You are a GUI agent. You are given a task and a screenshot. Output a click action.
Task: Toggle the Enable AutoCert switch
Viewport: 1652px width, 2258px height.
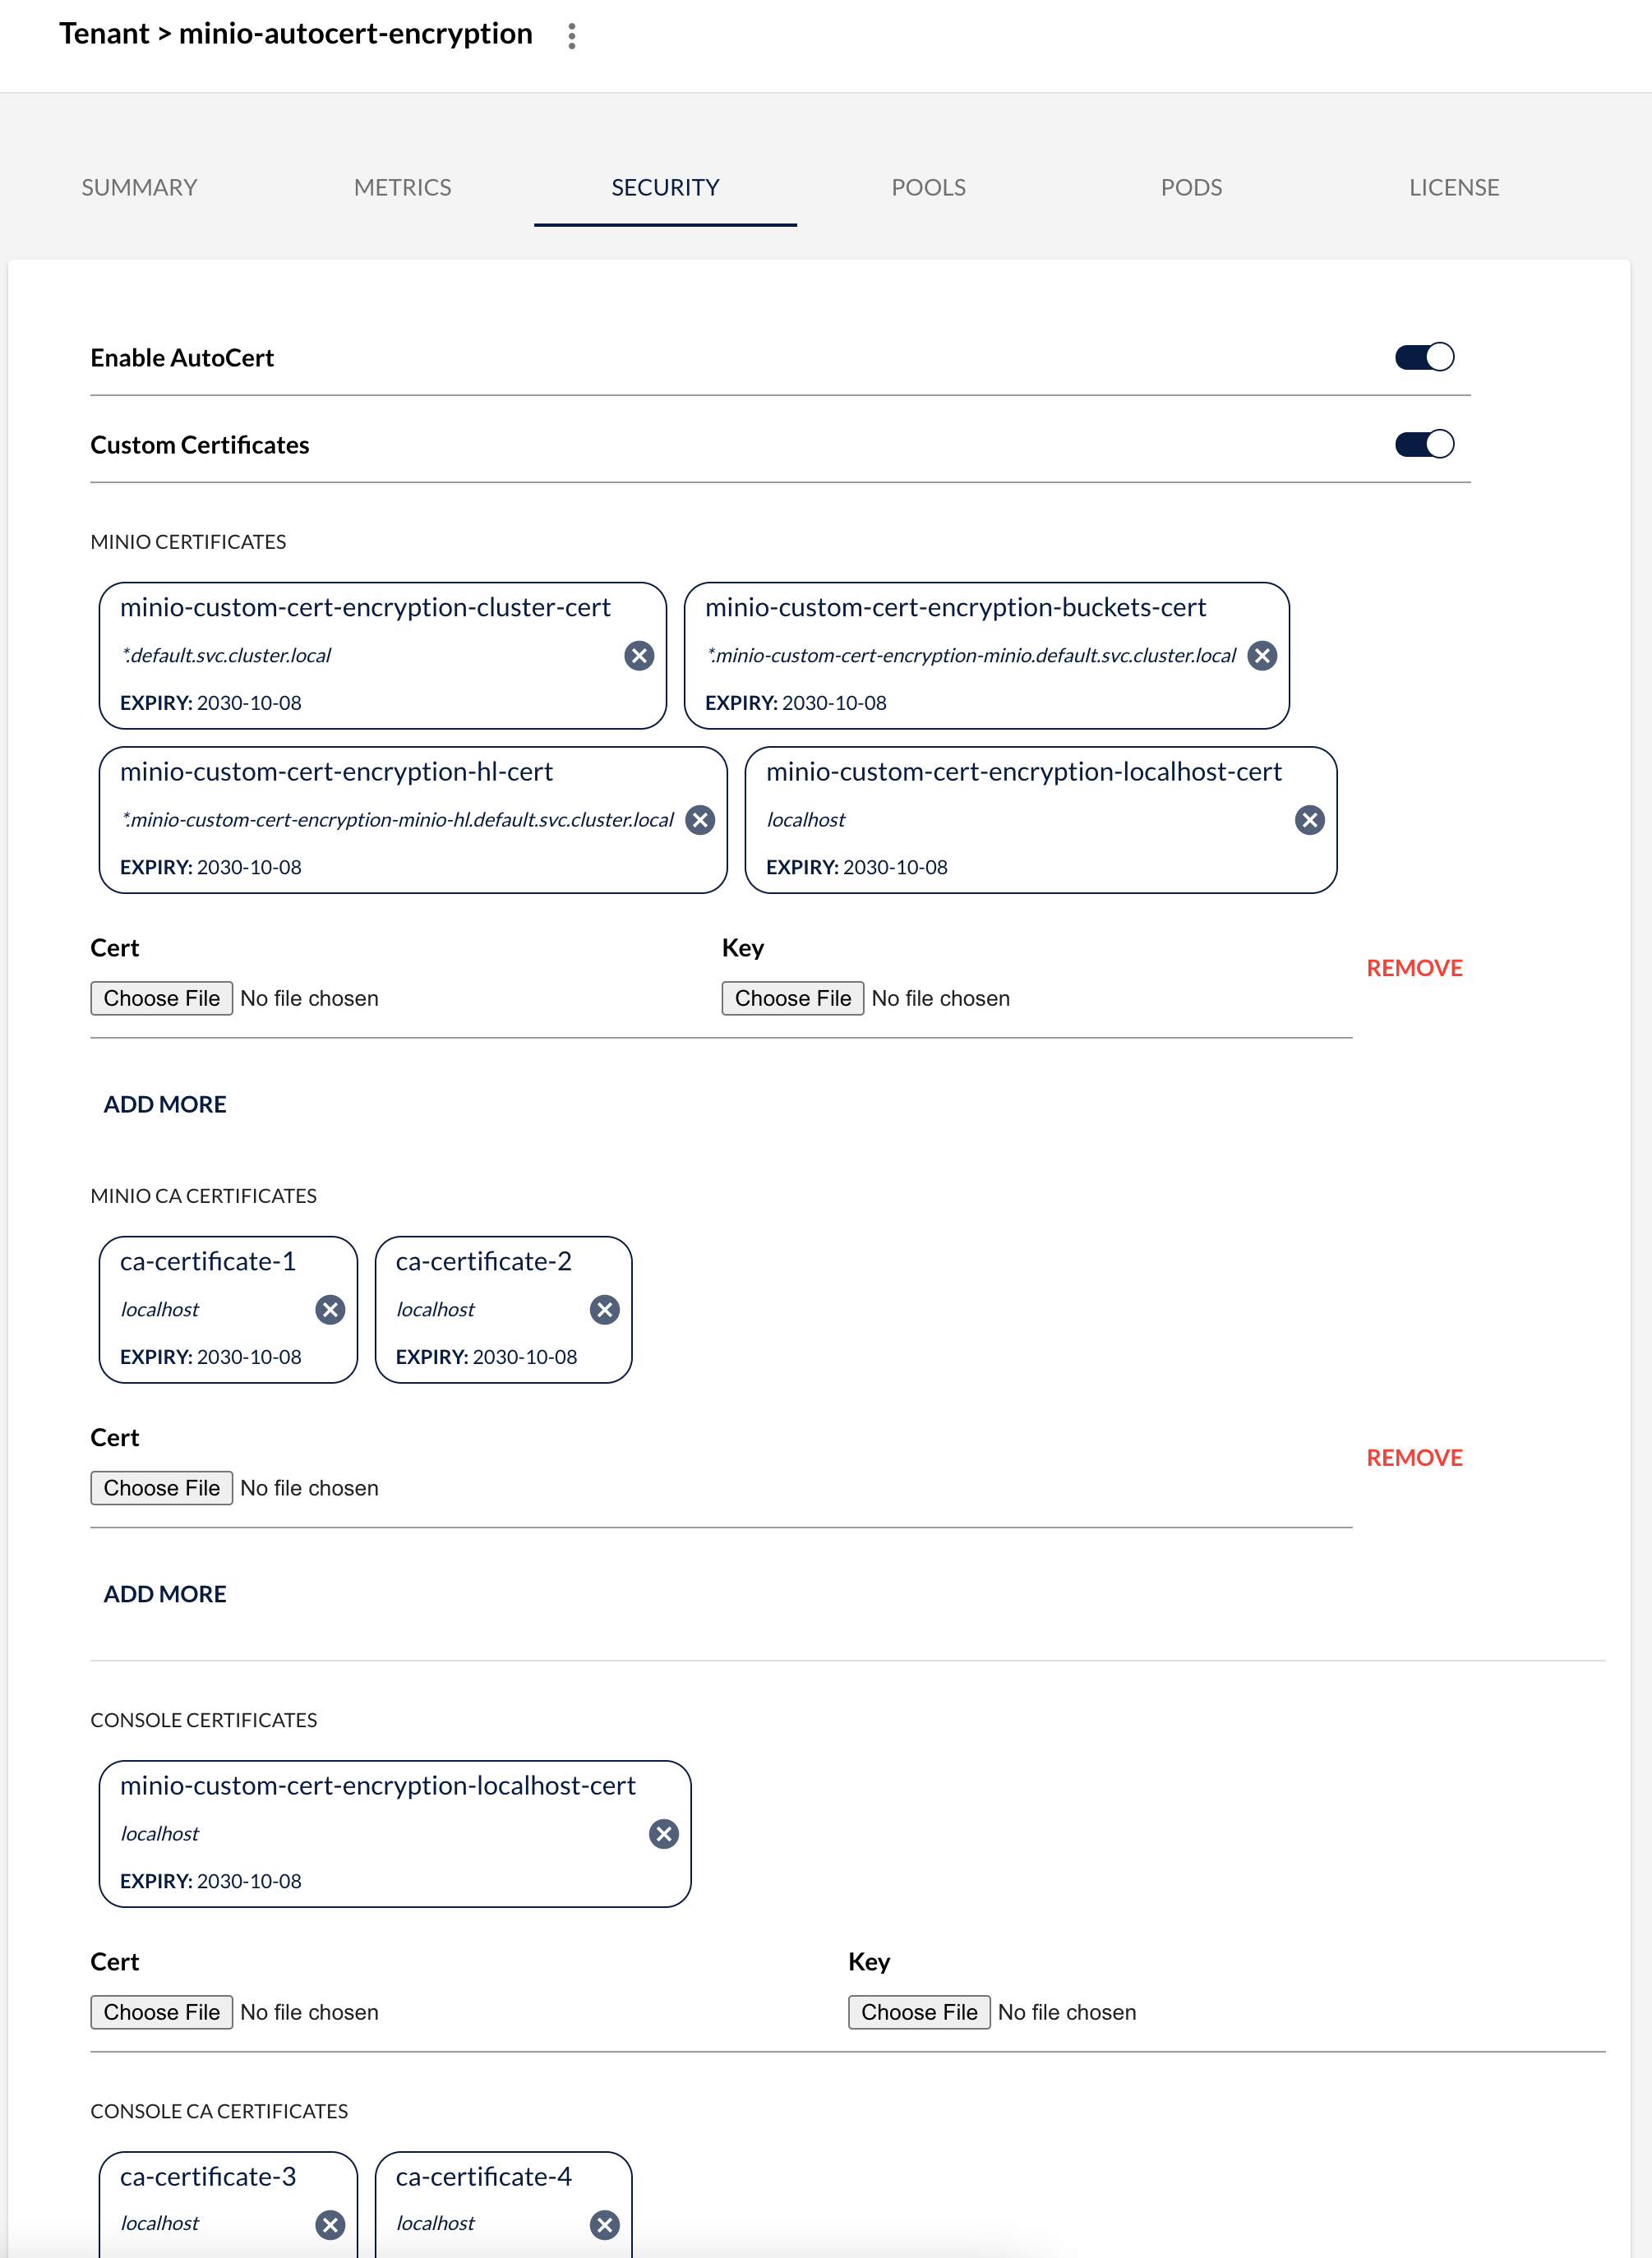click(1424, 357)
